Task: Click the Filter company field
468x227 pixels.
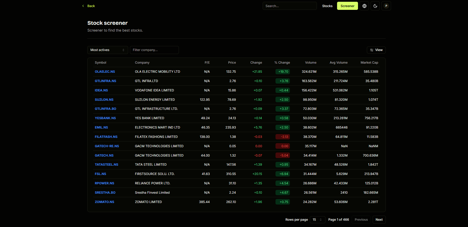Action: [154, 50]
